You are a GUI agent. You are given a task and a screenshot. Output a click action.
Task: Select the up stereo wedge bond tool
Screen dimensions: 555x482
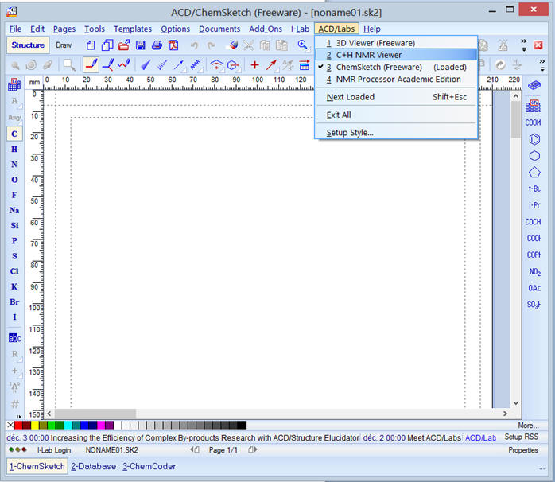coord(146,64)
